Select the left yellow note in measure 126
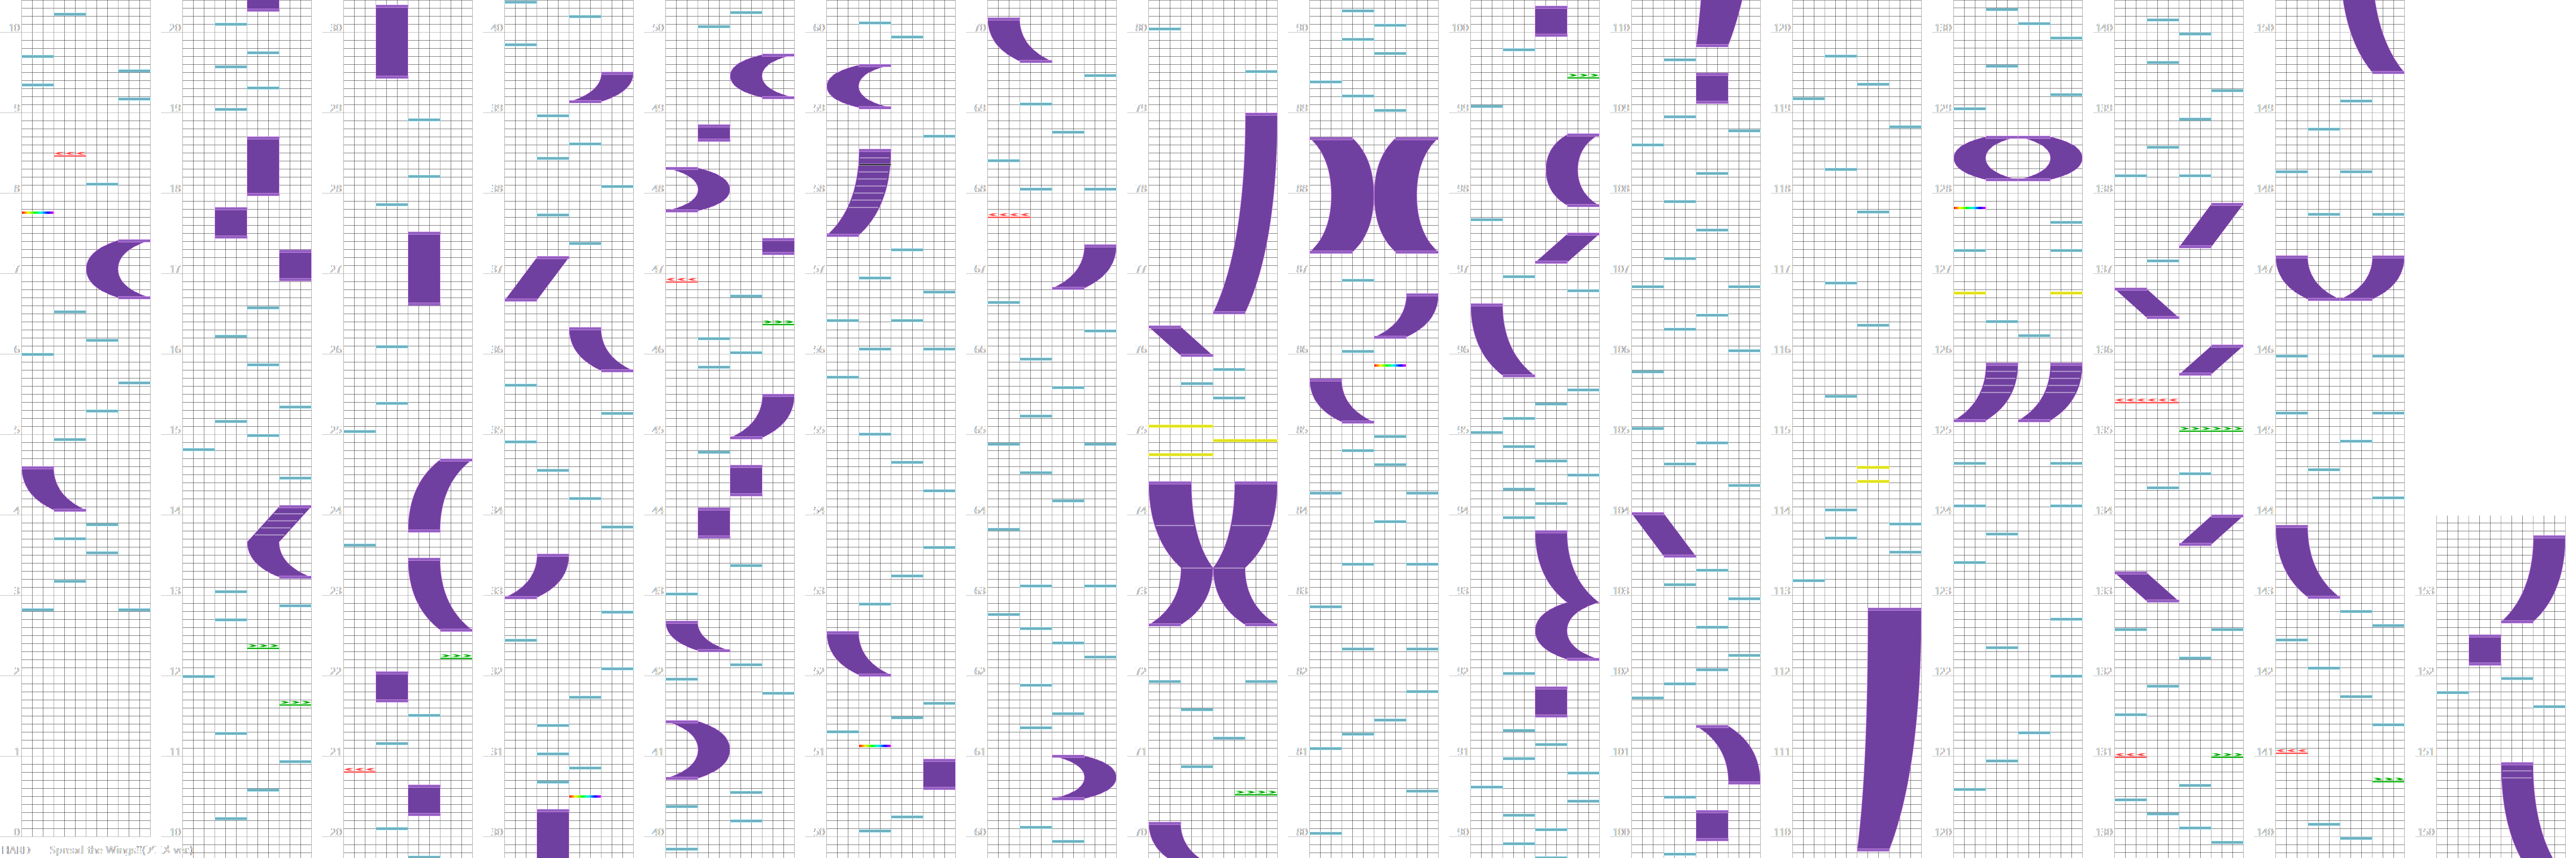 click(1970, 293)
